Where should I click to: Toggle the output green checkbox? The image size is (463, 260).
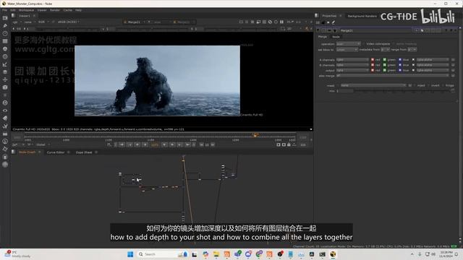pyautogui.click(x=385, y=70)
